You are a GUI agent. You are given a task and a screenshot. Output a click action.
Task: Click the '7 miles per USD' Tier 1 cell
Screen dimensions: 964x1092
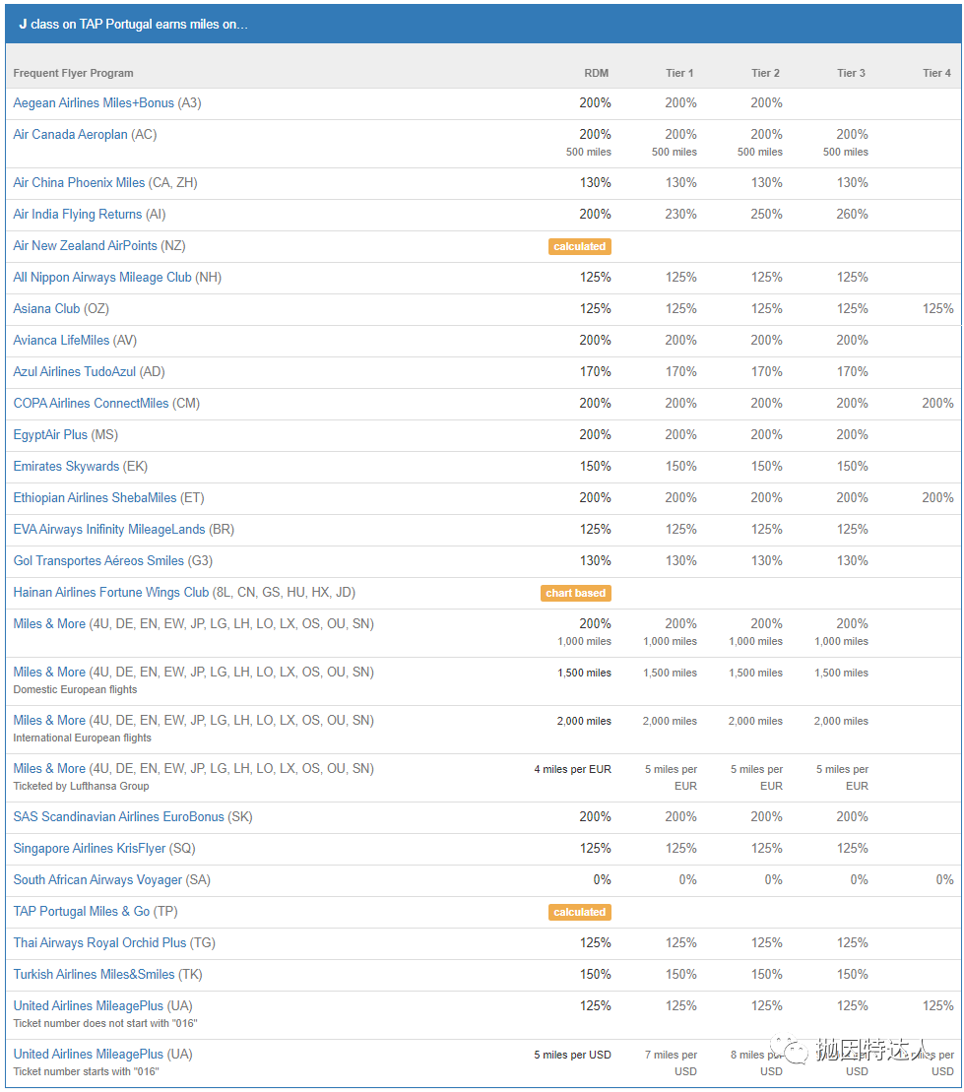click(x=671, y=1063)
